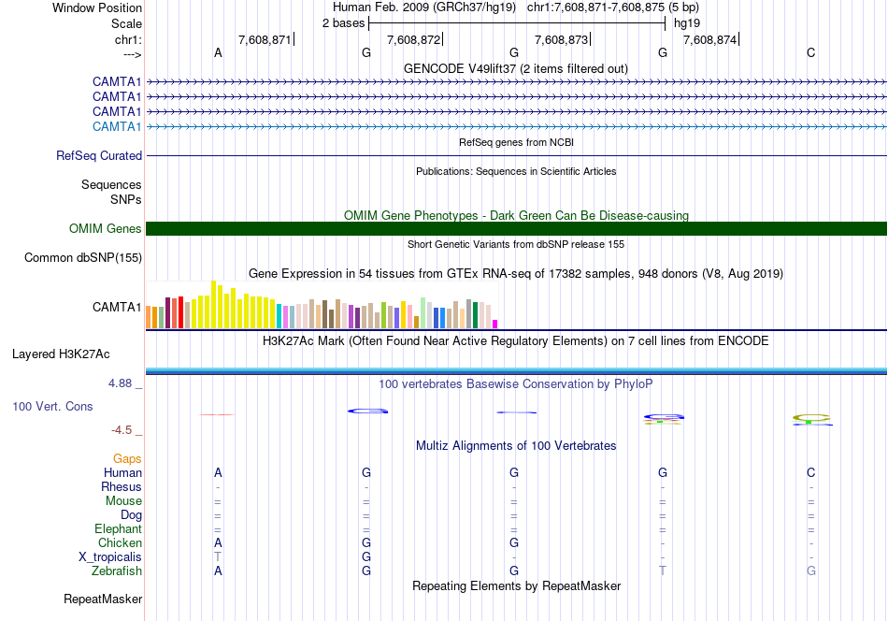Click the T base in the X_tropicalis row
Image resolution: width=888 pixels, height=621 pixels.
pyautogui.click(x=218, y=557)
